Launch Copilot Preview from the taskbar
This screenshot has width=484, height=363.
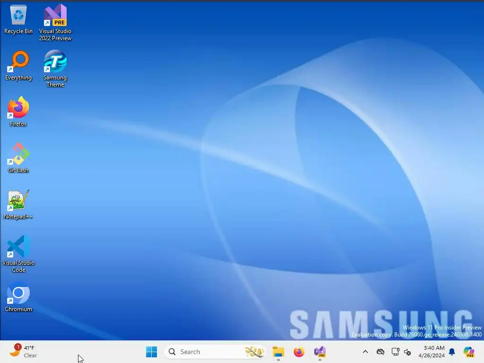coord(468,352)
